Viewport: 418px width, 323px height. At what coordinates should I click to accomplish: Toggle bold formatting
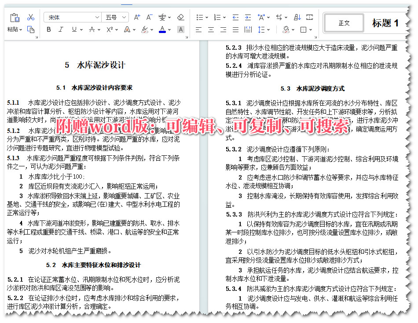(x=49, y=29)
